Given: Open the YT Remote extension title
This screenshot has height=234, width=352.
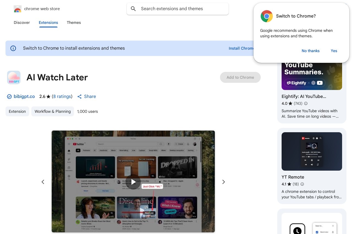Looking at the screenshot, I should 293,177.
